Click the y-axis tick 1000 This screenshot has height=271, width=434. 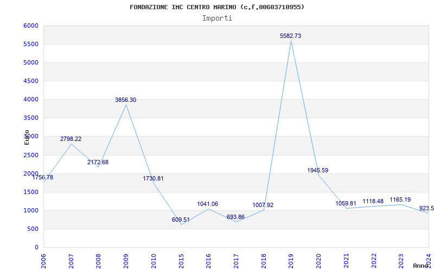(x=31, y=210)
